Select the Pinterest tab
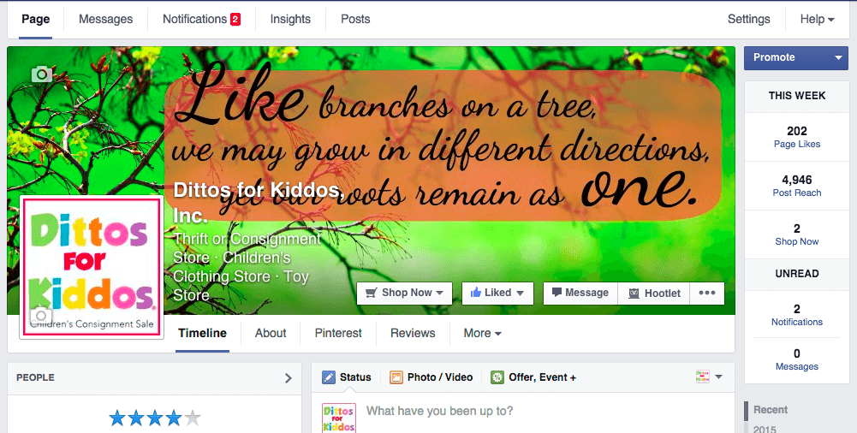This screenshot has width=857, height=433. click(338, 333)
